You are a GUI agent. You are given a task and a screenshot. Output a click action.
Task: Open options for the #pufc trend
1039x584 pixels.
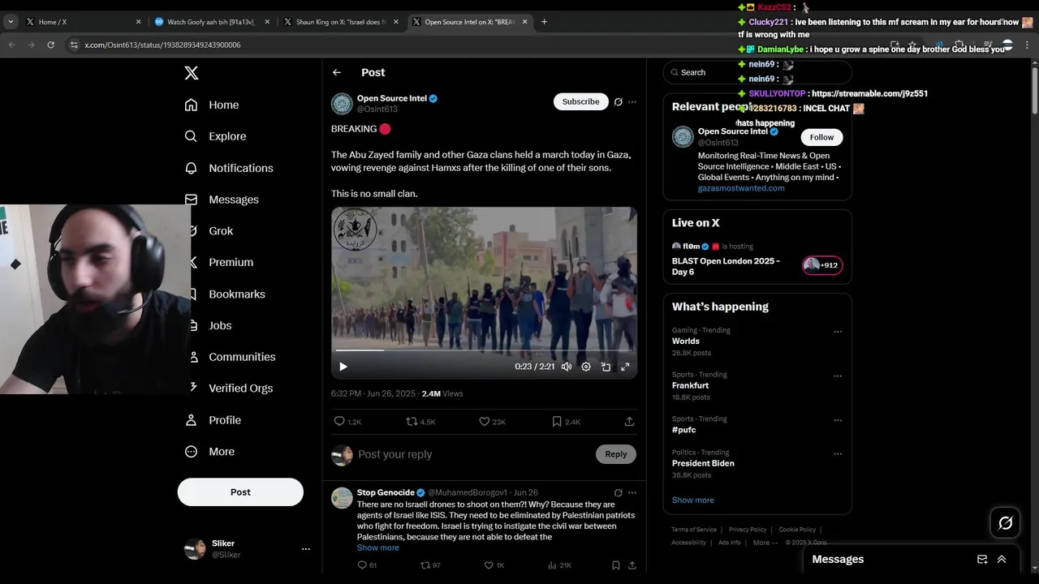click(838, 420)
